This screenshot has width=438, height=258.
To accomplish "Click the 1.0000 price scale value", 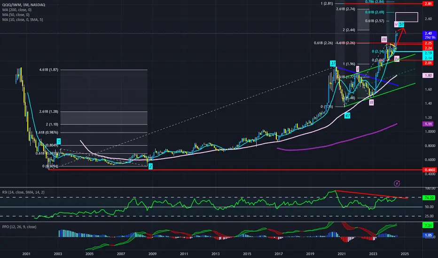I will pyautogui.click(x=430, y=132).
